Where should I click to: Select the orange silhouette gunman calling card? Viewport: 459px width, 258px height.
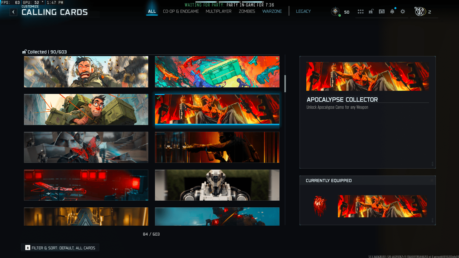217,147
